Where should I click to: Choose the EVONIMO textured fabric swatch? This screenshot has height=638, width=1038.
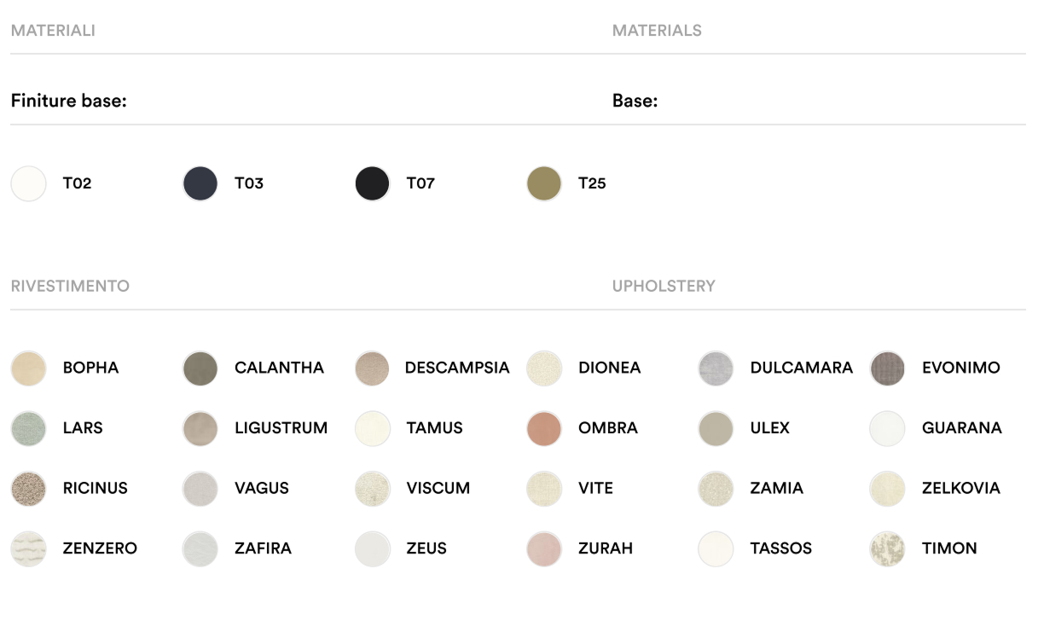887,368
